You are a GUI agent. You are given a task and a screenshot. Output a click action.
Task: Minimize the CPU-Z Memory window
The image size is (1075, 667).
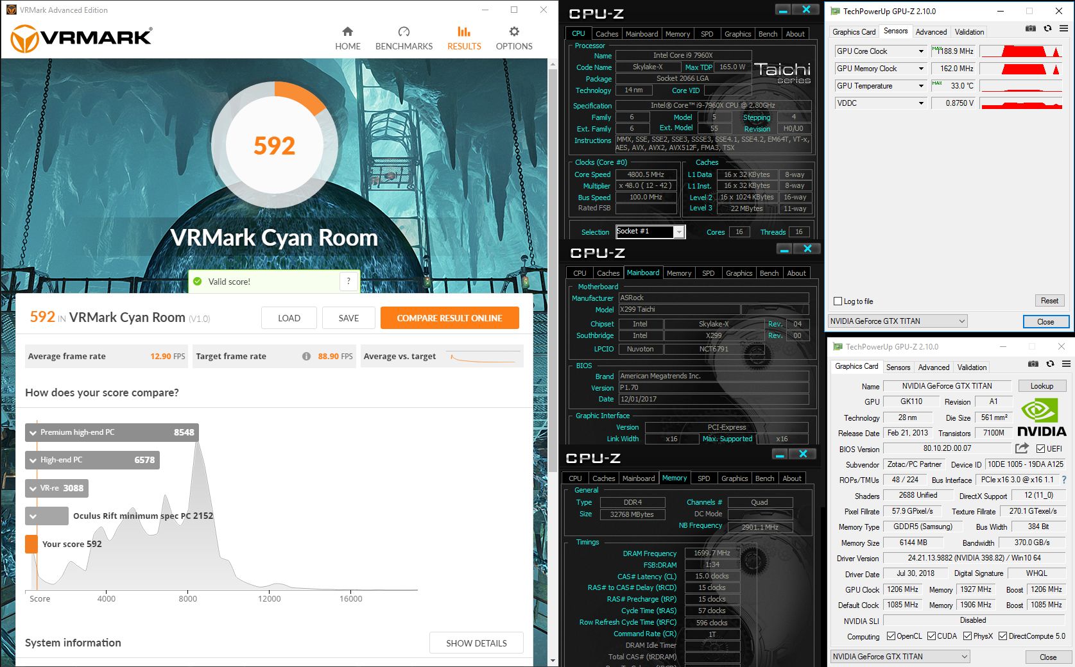coord(780,454)
